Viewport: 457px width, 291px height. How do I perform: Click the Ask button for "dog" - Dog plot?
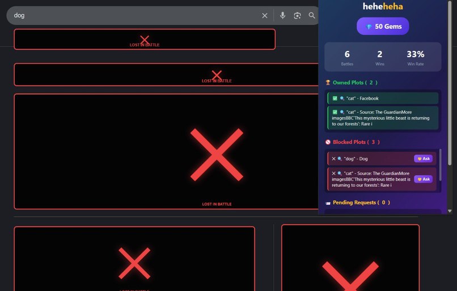coord(423,159)
